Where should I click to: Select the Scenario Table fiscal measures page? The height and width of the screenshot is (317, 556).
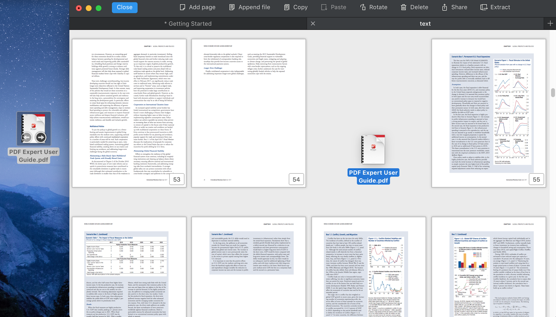tap(129, 267)
